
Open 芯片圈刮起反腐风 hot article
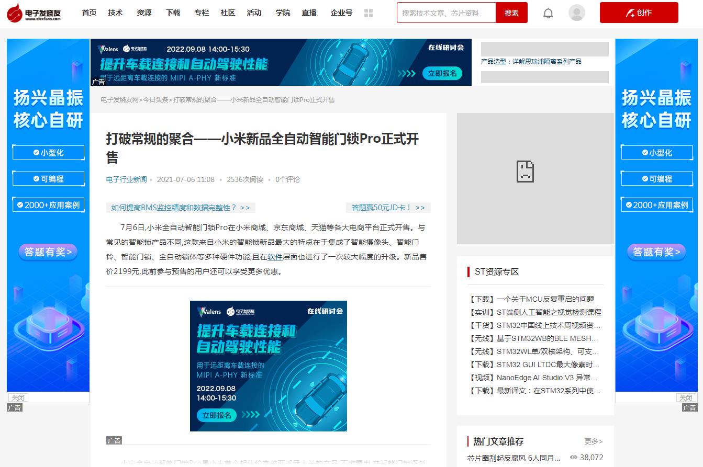coord(514,458)
